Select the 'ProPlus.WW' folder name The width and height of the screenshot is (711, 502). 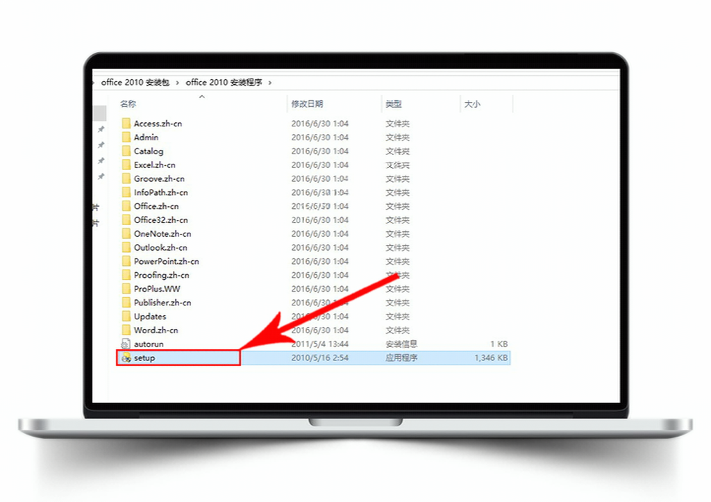157,289
